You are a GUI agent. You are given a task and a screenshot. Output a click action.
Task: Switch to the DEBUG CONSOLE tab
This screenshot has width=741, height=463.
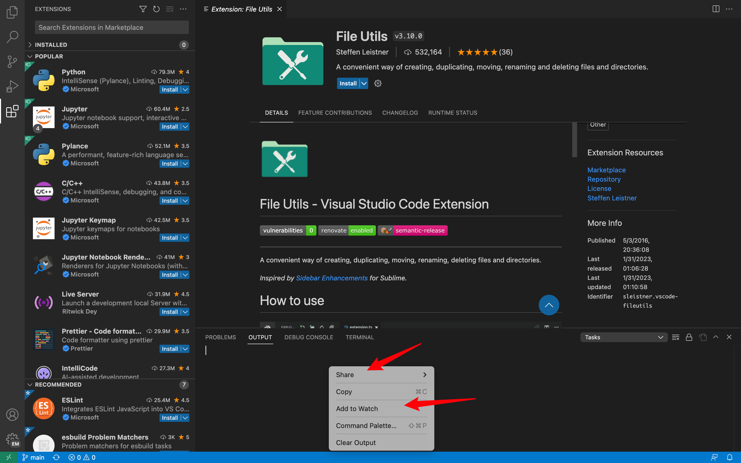tap(309, 337)
